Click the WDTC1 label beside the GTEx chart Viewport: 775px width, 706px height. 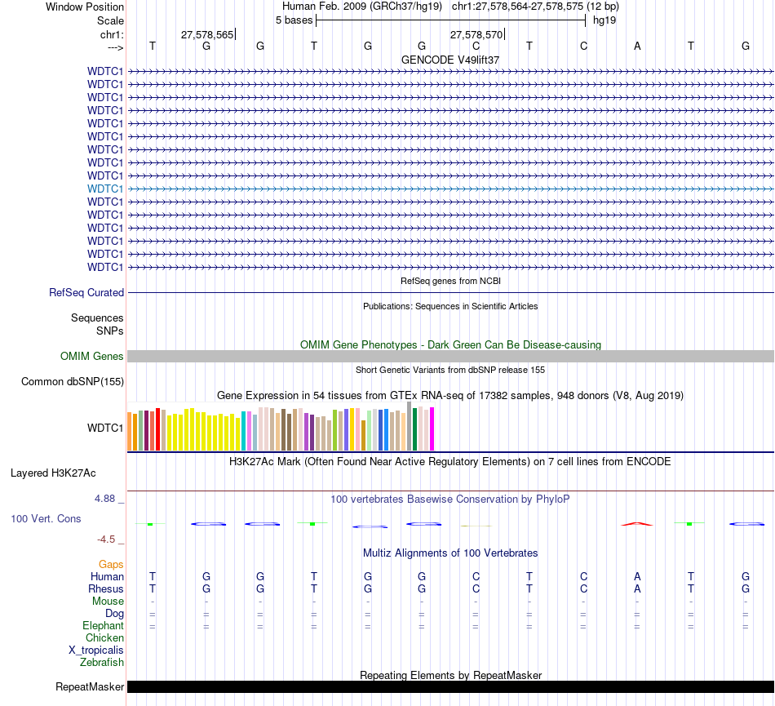pos(105,428)
